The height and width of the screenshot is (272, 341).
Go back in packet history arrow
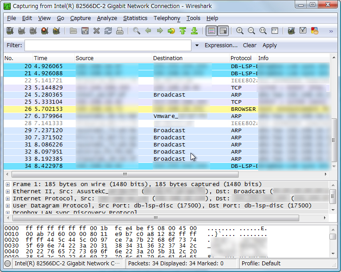148,31
